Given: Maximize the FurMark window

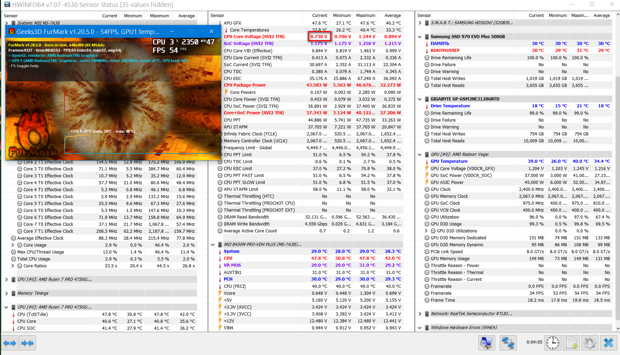Looking at the screenshot, I should tap(191, 32).
